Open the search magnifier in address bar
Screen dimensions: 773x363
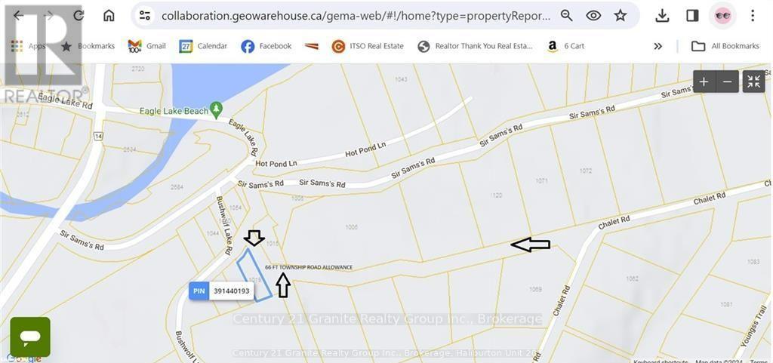566,16
